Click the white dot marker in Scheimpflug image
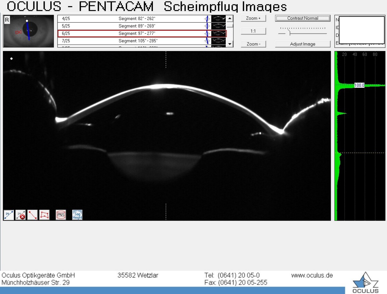This screenshot has width=387, height=294. pos(11,59)
